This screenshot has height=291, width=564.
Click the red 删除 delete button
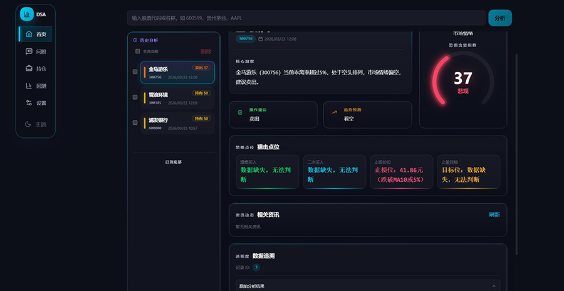tap(206, 51)
